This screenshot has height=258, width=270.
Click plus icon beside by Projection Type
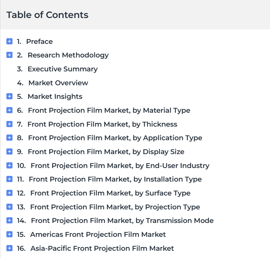pos(9,207)
